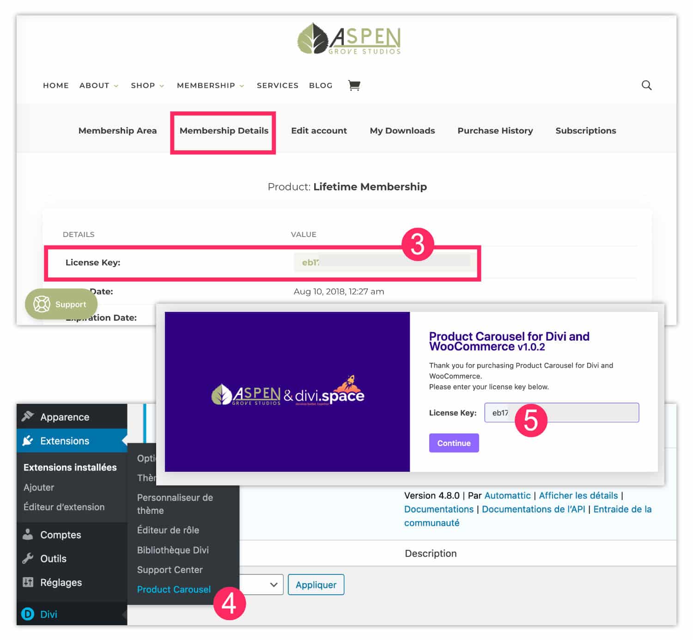Open Personnaliseur de thème in the flyout
This screenshot has height=640, width=693.
175,504
